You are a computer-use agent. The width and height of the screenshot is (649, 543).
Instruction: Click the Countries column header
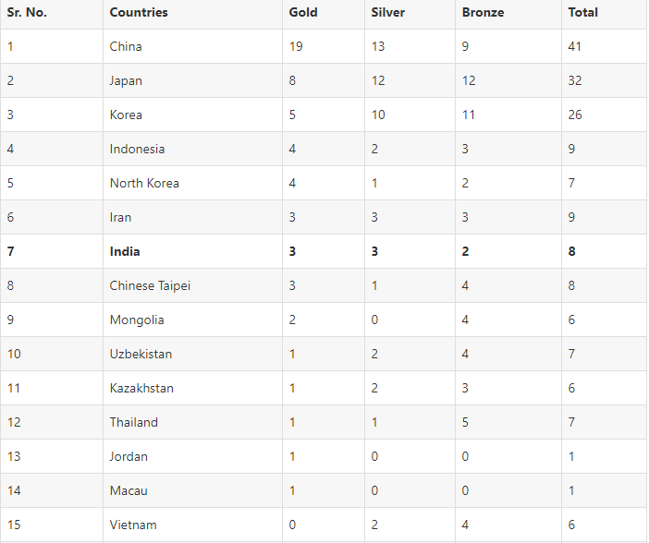coord(139,13)
